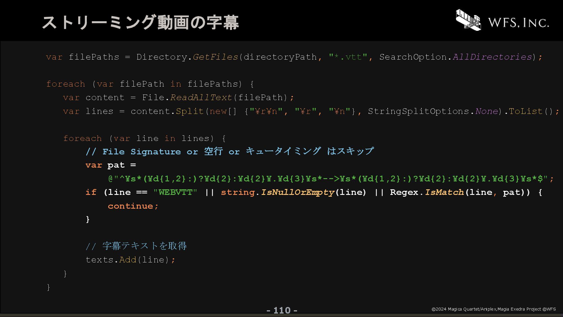Click the slide page number 110
Screen dimensions: 563x317
(282, 310)
